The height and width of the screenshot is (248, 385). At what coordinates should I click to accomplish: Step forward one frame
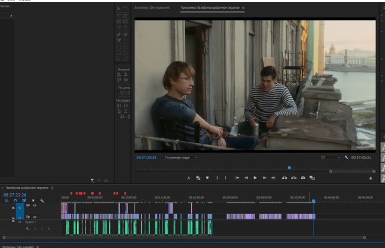pos(264,178)
